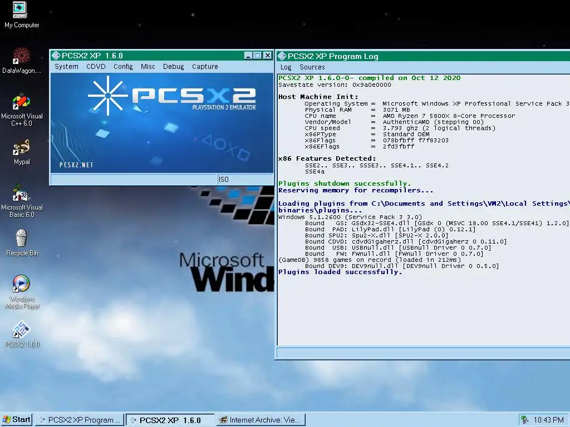
Task: Click the PCSX2 XP 1.6.0 compiled line
Action: (x=370, y=78)
